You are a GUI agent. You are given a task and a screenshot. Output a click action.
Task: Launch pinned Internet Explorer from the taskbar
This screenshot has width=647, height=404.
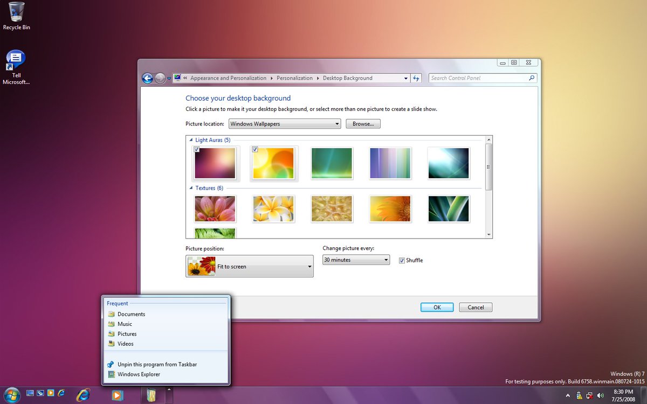point(82,395)
